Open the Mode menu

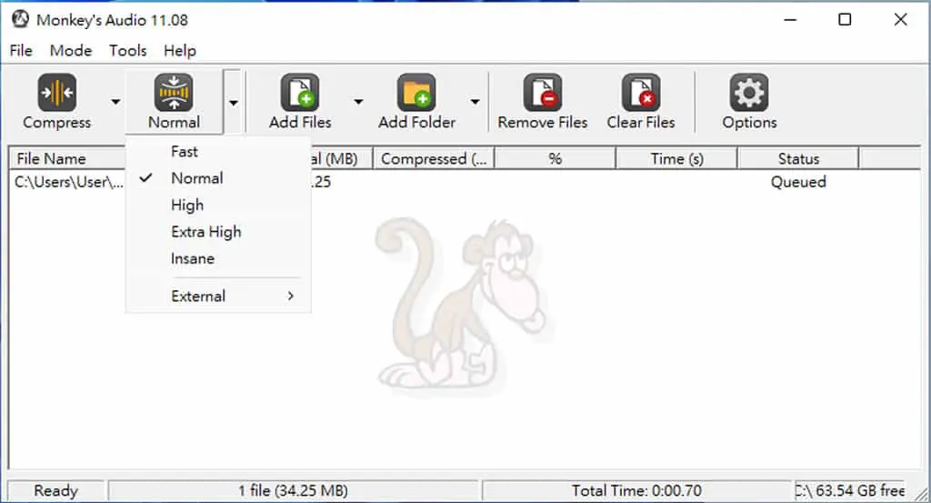71,50
